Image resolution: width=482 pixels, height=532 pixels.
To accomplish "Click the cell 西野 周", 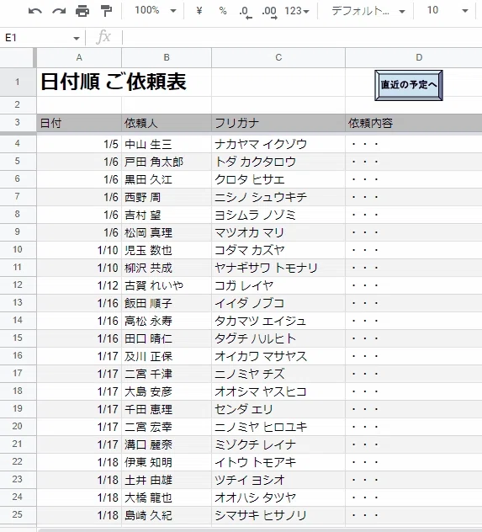I will [167, 197].
